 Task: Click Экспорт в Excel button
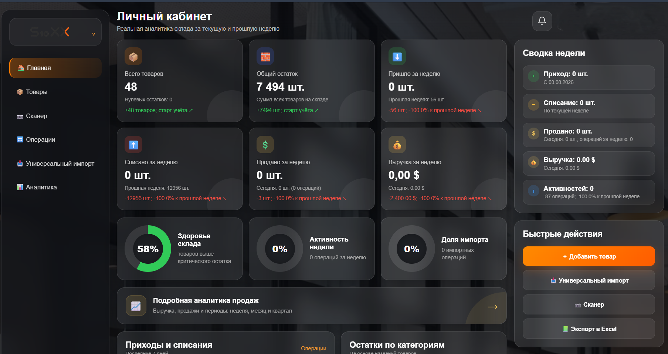(589, 329)
